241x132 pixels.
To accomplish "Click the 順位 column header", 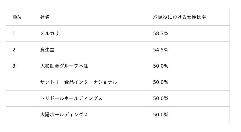I will tap(17, 17).
